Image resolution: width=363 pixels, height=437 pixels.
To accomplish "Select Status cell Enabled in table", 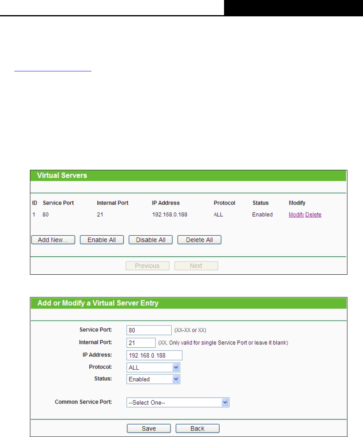I will [x=262, y=215].
